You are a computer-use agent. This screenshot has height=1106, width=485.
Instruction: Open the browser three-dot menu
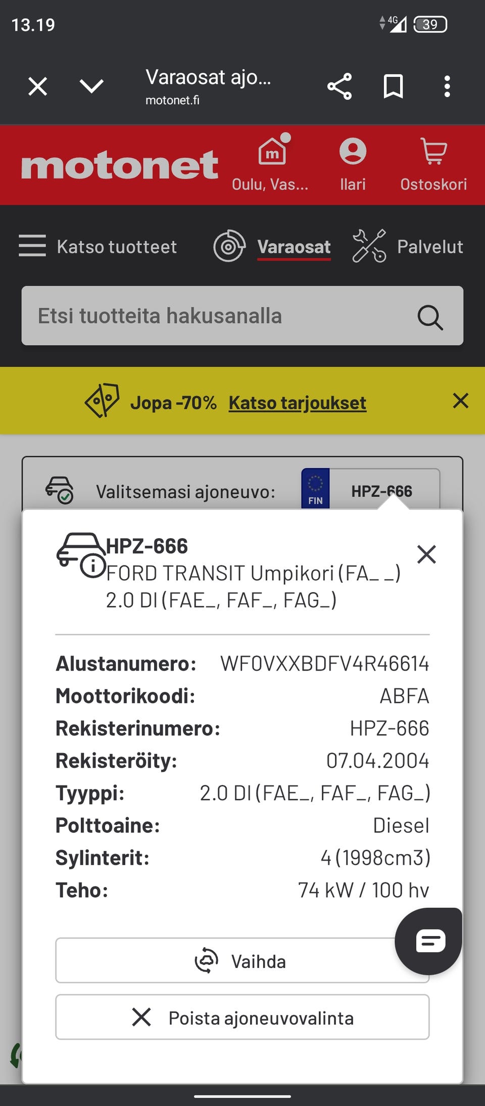click(447, 86)
